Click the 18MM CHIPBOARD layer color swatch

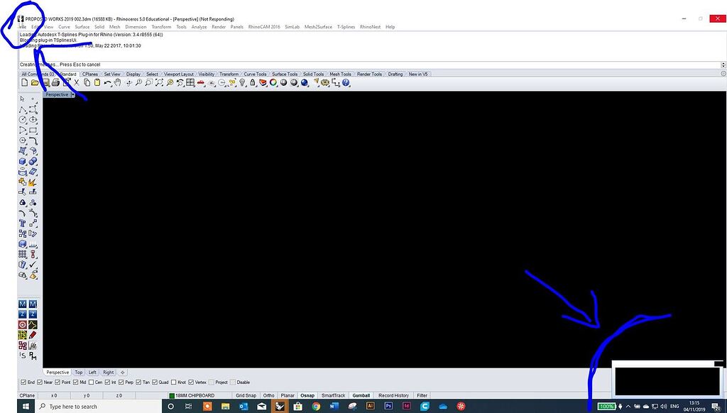171,395
